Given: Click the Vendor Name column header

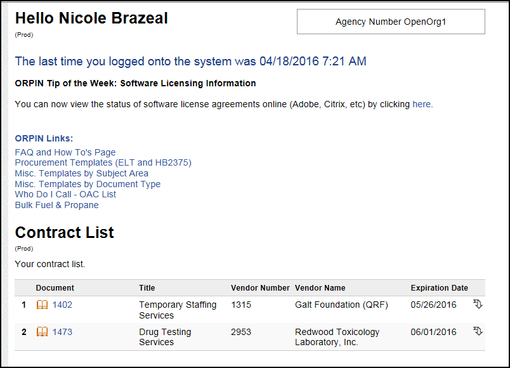Looking at the screenshot, I should pyautogui.click(x=320, y=288).
